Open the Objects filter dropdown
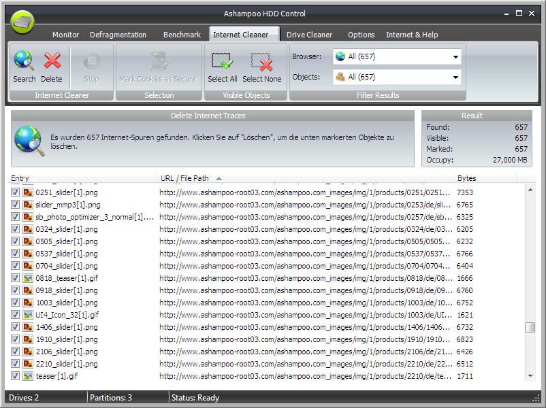546x408 pixels. 397,78
